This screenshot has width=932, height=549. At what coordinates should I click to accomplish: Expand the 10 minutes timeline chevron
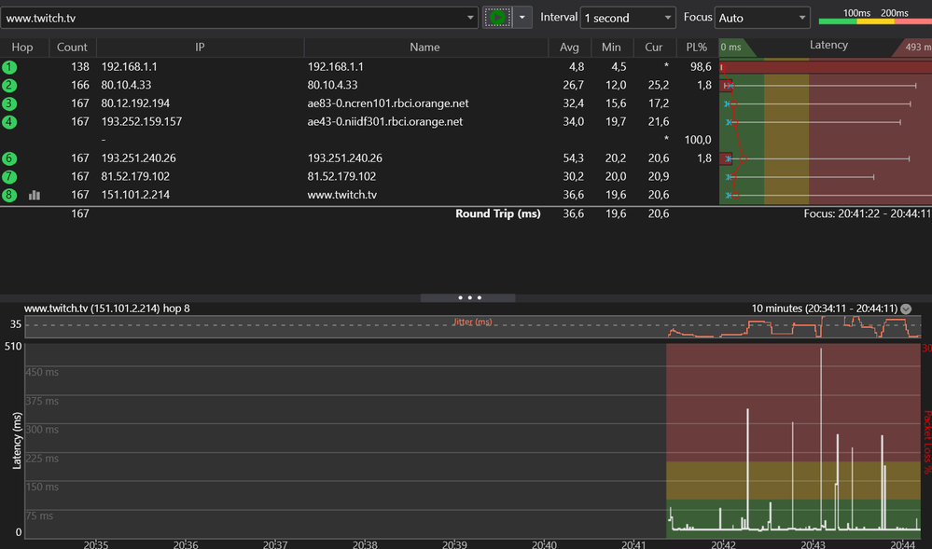click(x=906, y=309)
